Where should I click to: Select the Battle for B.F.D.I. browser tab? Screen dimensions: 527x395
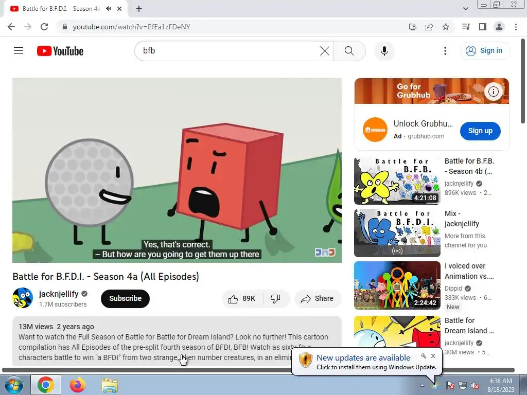(65, 9)
